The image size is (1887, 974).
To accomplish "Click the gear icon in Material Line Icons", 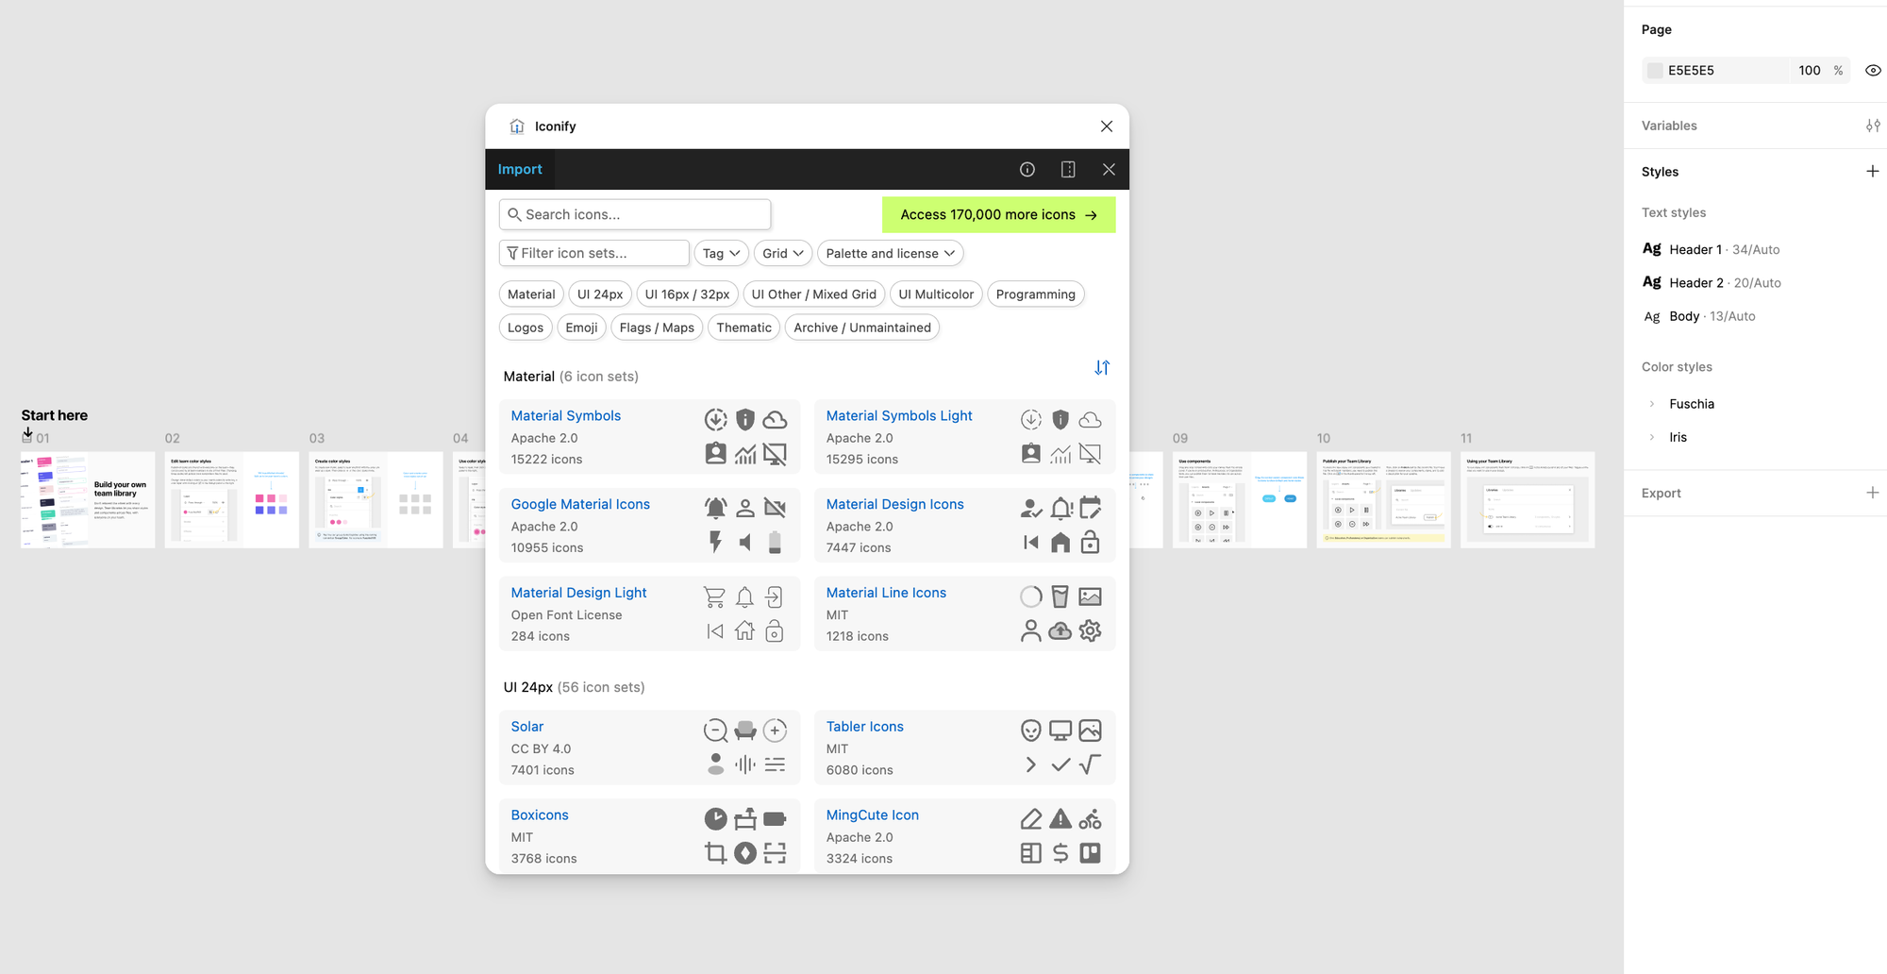I will (1090, 630).
